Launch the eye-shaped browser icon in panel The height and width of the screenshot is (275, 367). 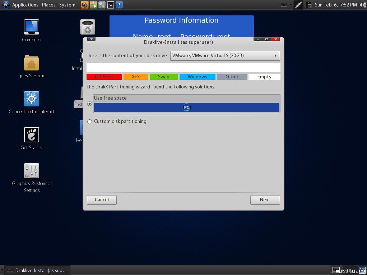click(x=84, y=5)
